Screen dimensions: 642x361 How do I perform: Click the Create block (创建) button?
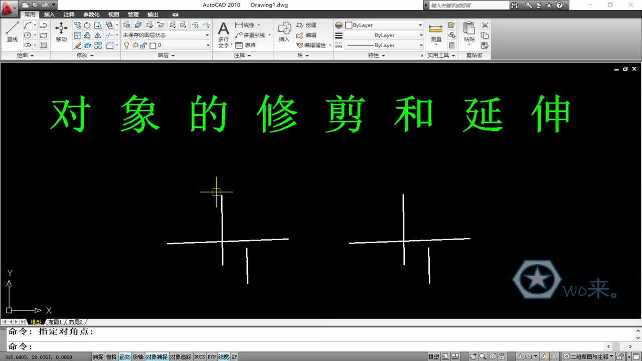[306, 25]
